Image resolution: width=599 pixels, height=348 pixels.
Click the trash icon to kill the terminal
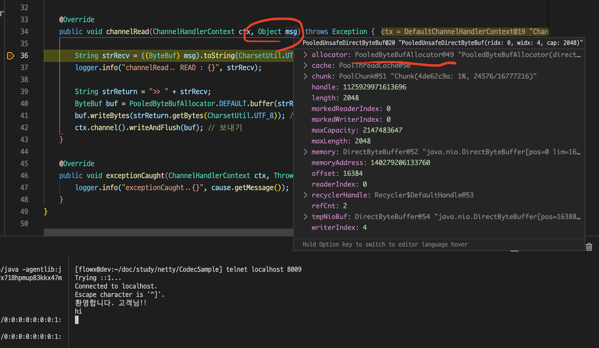589,247
